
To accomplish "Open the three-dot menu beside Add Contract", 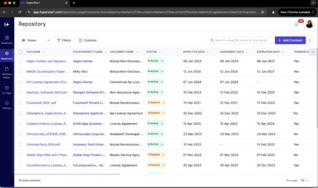I will pyautogui.click(x=310, y=40).
